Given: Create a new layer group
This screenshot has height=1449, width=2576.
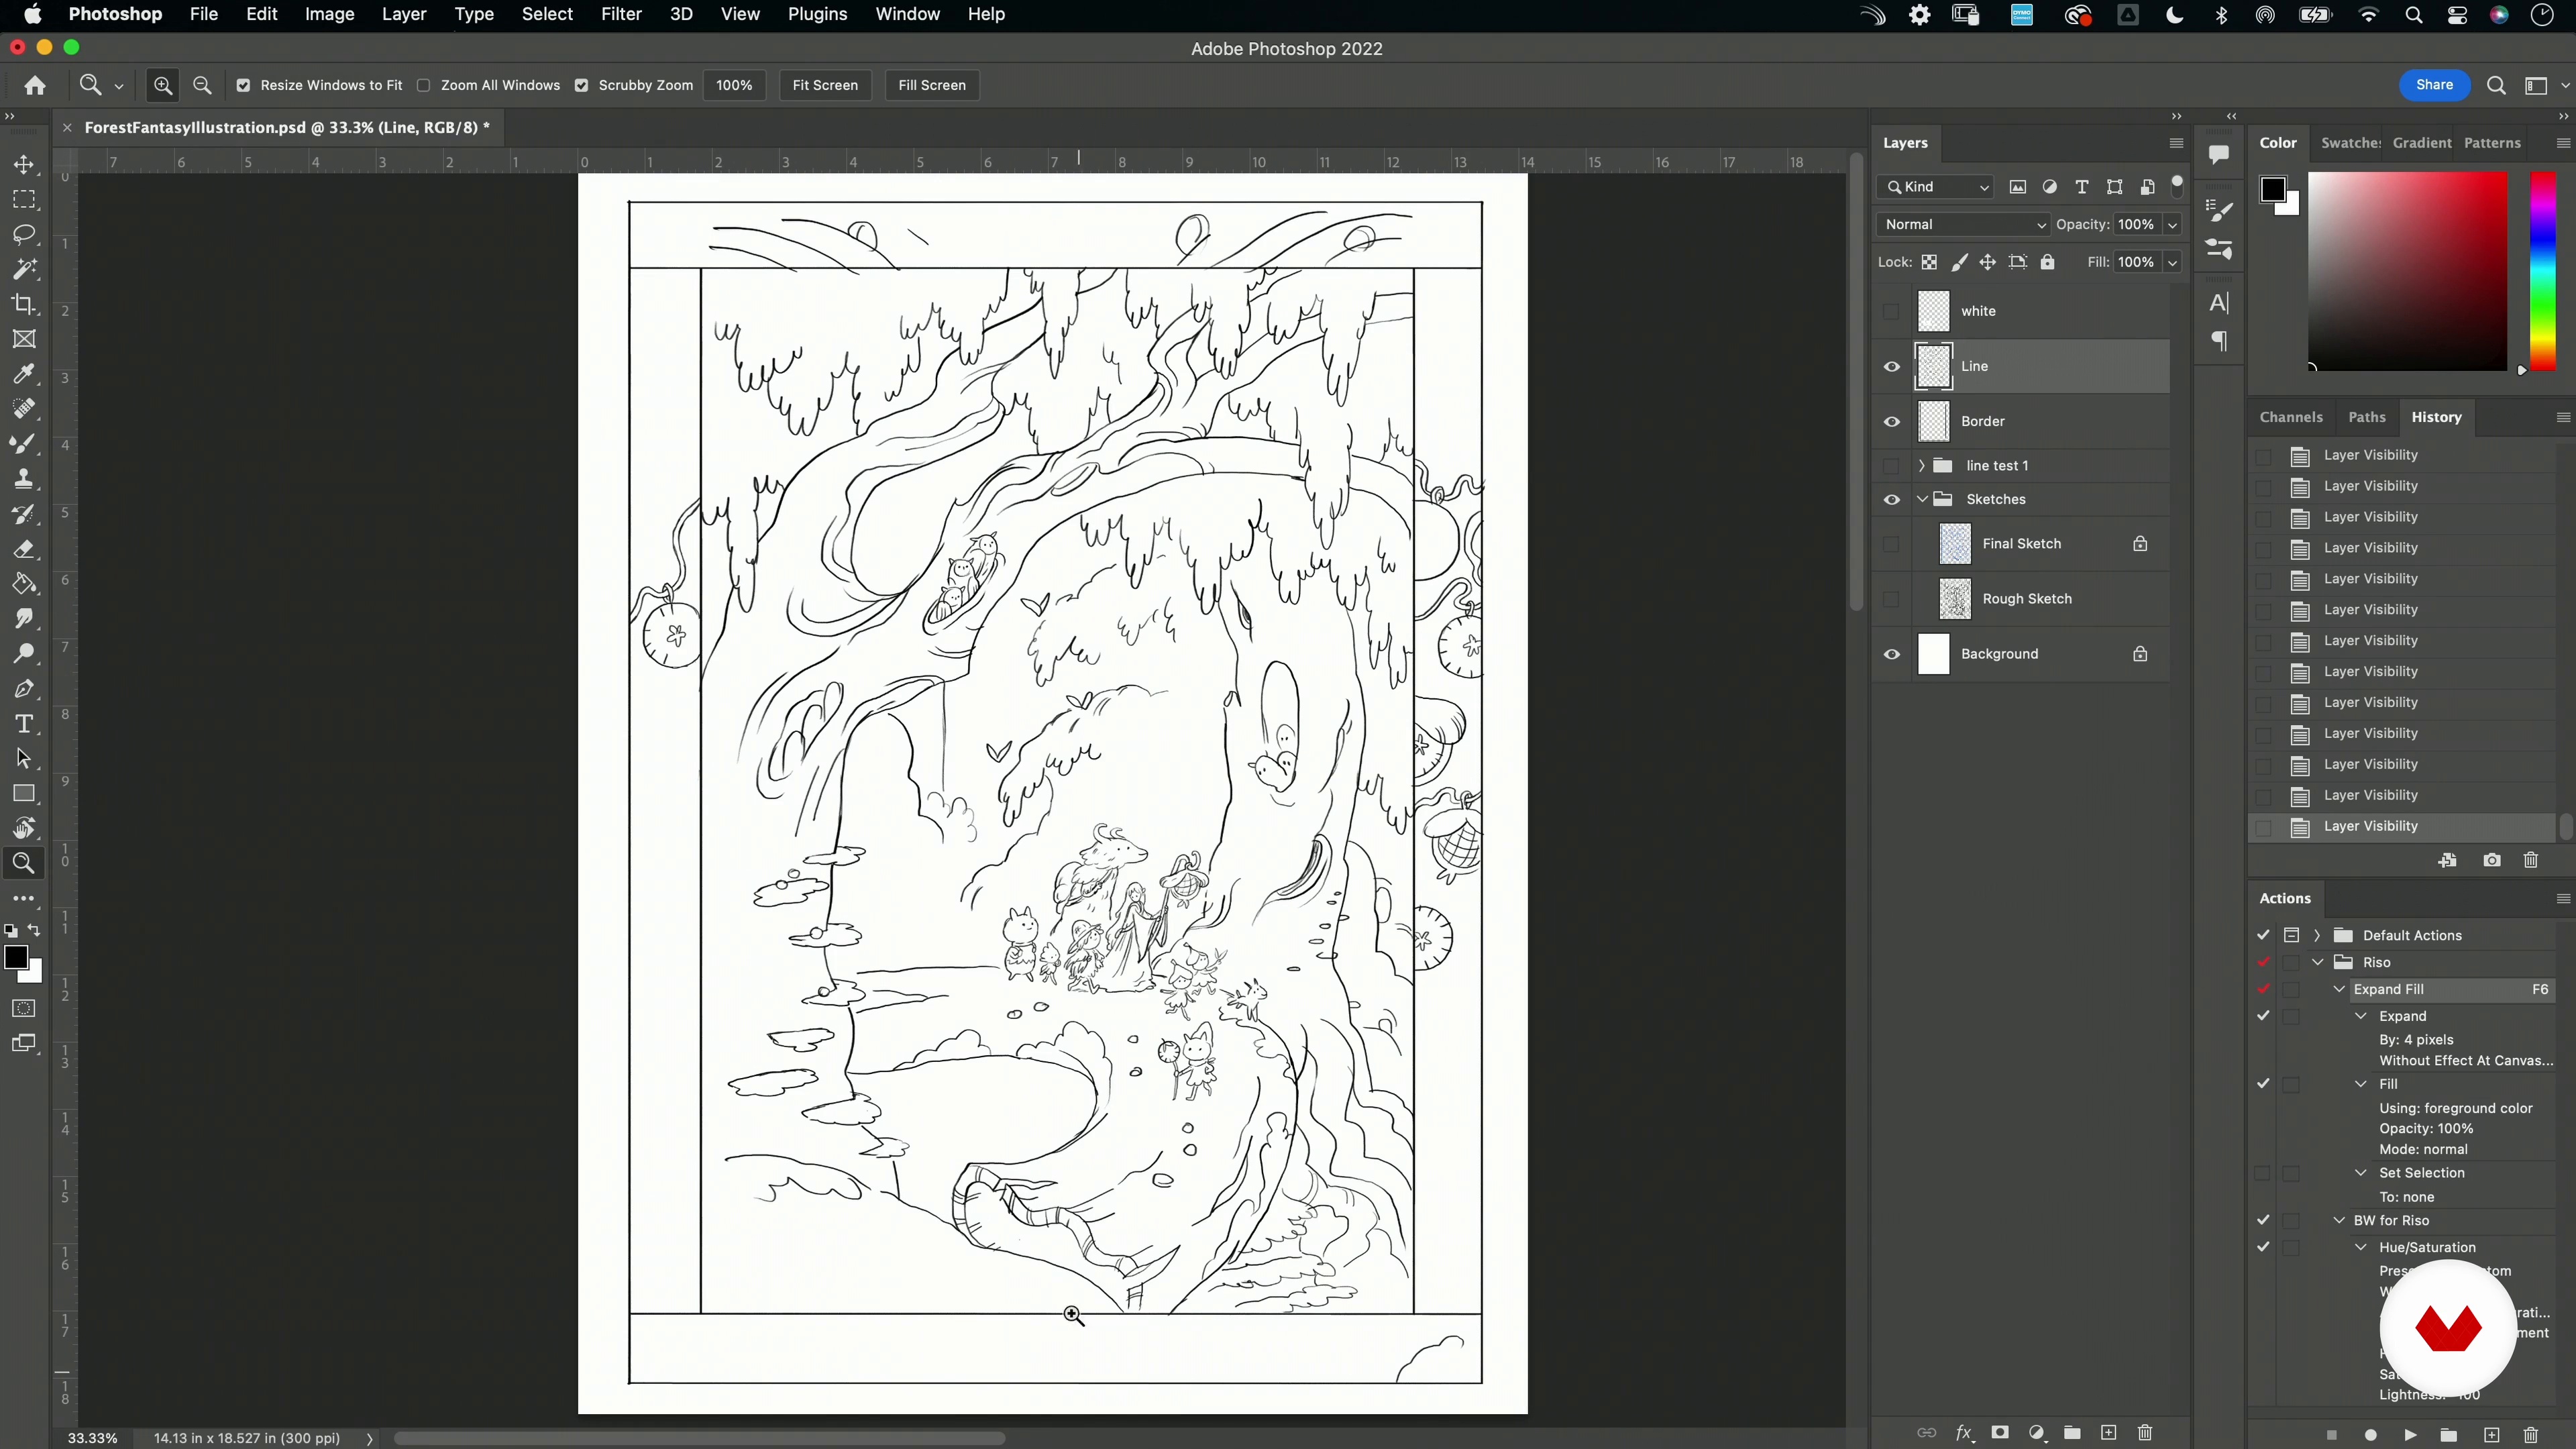Looking at the screenshot, I should tap(2072, 1433).
